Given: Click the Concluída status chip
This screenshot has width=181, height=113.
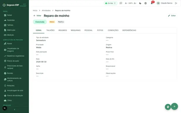Looking at the screenshot, I should point(40,22).
